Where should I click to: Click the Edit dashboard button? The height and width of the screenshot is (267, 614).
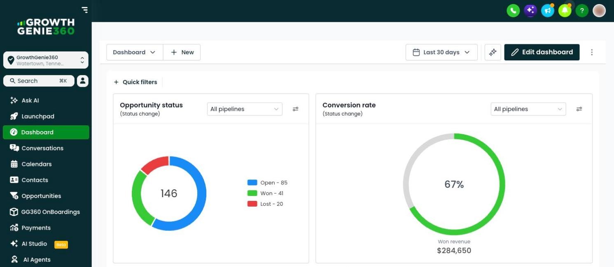click(x=542, y=52)
